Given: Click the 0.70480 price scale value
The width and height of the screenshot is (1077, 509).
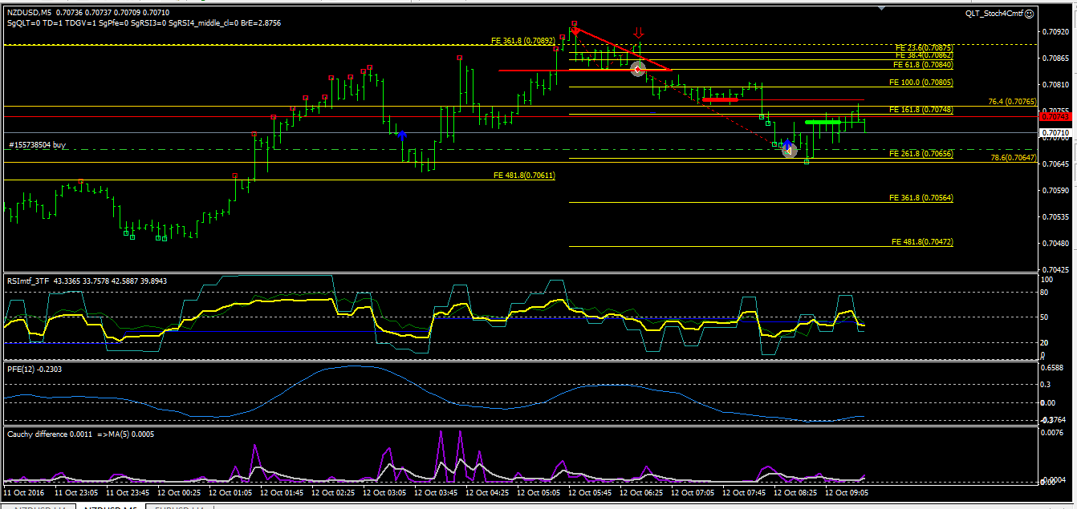Looking at the screenshot, I should click(x=1054, y=244).
